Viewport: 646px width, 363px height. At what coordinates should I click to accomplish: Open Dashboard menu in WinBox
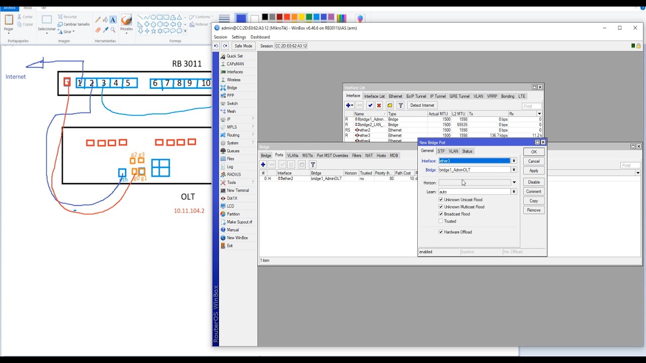[260, 37]
